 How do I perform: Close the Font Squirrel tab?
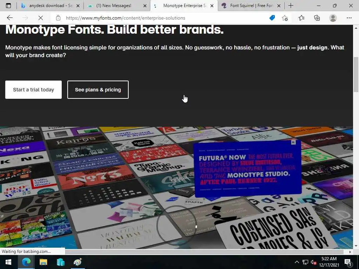coord(279,6)
